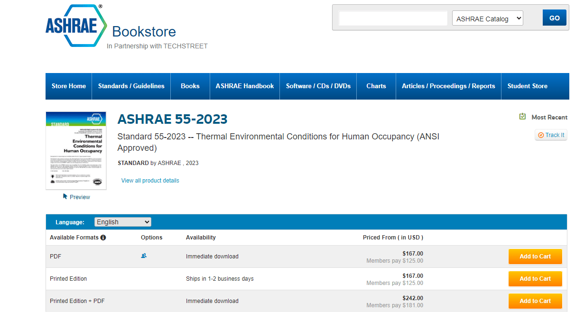
Task: Click in the search text field
Action: pyautogui.click(x=393, y=18)
